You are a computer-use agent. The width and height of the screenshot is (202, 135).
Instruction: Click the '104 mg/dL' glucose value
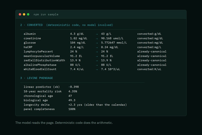(78, 43)
